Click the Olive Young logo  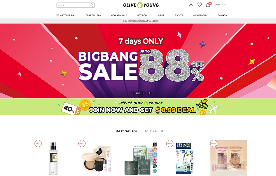141,5
